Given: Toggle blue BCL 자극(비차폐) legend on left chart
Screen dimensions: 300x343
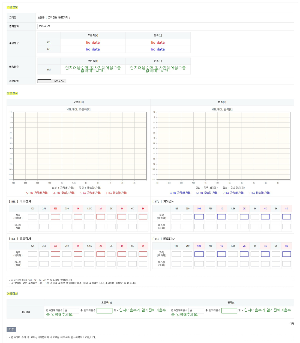Looking at the screenshot, I should (x=233, y=193).
